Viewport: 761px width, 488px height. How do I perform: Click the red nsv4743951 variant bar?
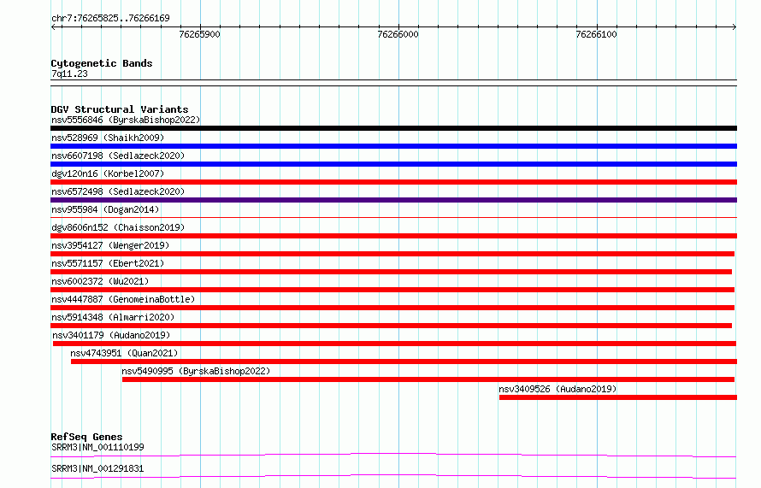[x=404, y=362]
